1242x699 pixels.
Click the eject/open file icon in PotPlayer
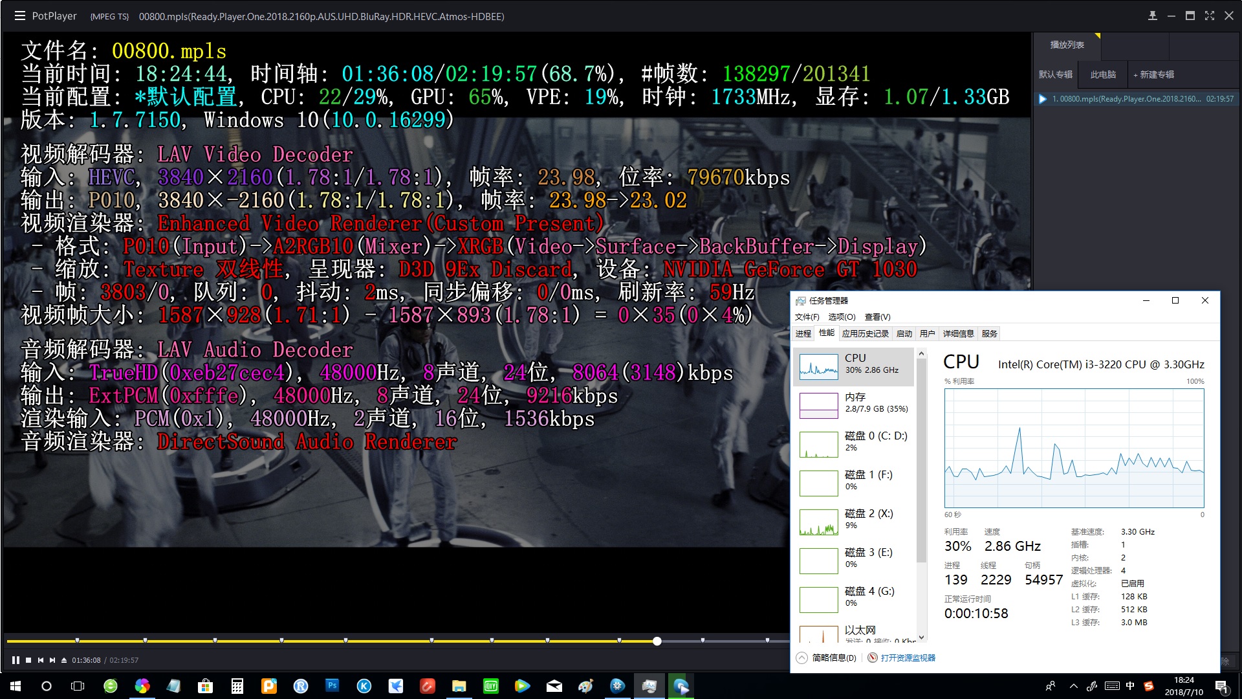(64, 660)
